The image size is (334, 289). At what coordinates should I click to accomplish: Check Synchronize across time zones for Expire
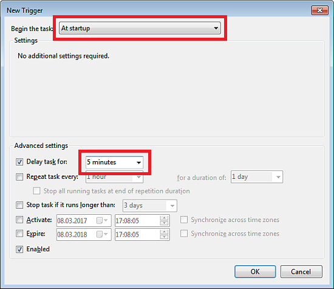[x=184, y=234]
